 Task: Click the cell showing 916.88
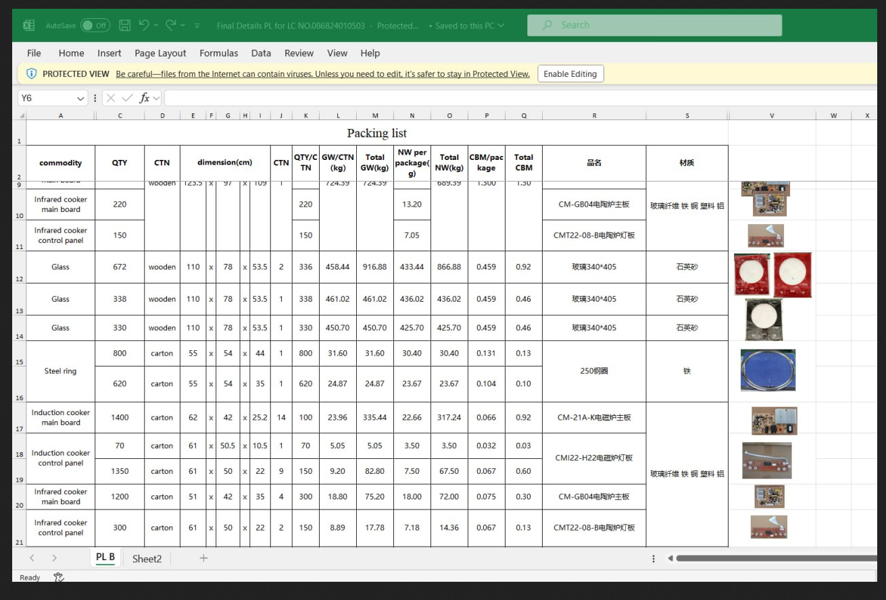pyautogui.click(x=374, y=267)
